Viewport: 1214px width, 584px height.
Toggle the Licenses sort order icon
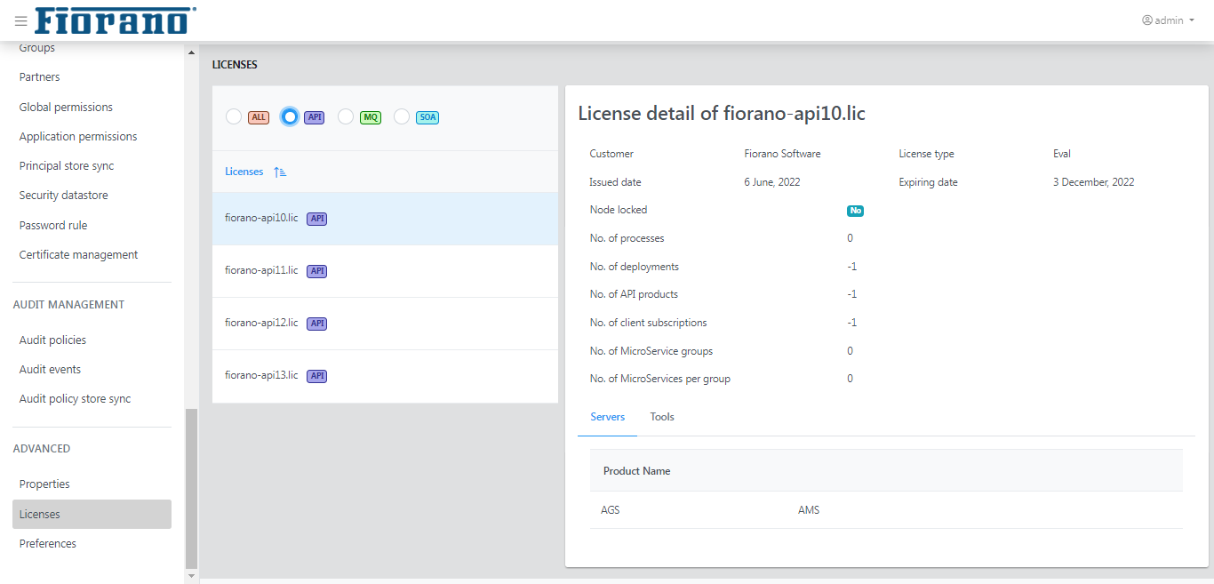(280, 172)
